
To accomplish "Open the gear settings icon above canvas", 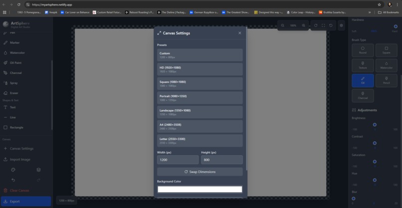I will pyautogui.click(x=341, y=25).
